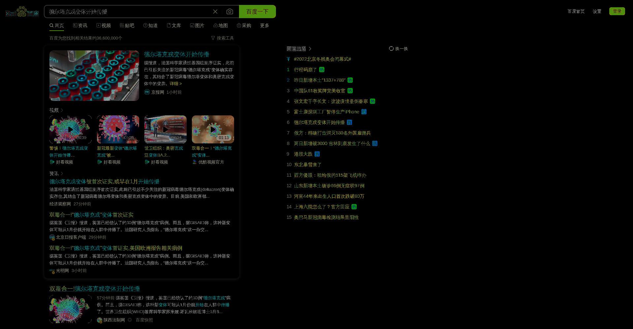Play video 警惕！德尔塔克戎变体开始传播
633x329 pixels.
point(71,129)
